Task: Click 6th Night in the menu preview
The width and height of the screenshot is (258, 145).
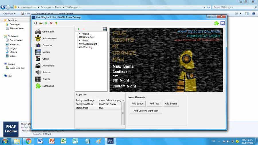Action: pyautogui.click(x=121, y=80)
